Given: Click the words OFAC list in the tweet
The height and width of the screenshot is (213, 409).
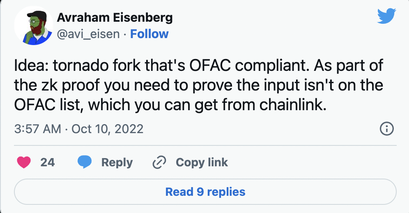Looking at the screenshot, I should [x=49, y=105].
